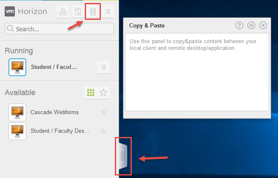This screenshot has width=278, height=178.
Task: Click inside the Copy & Paste text area
Action: [x=197, y=72]
